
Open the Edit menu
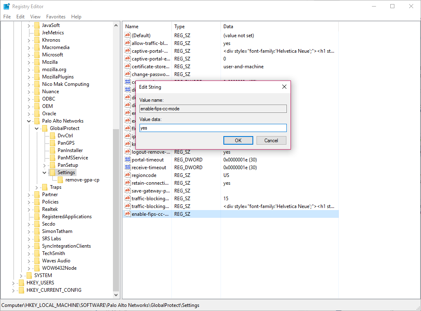pyautogui.click(x=20, y=17)
